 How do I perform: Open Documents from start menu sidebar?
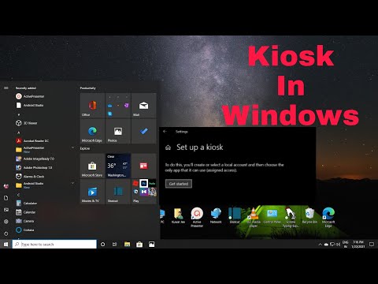6,198
